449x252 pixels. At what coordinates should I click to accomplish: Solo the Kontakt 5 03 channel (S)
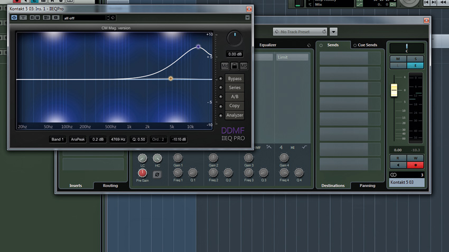coord(416,59)
